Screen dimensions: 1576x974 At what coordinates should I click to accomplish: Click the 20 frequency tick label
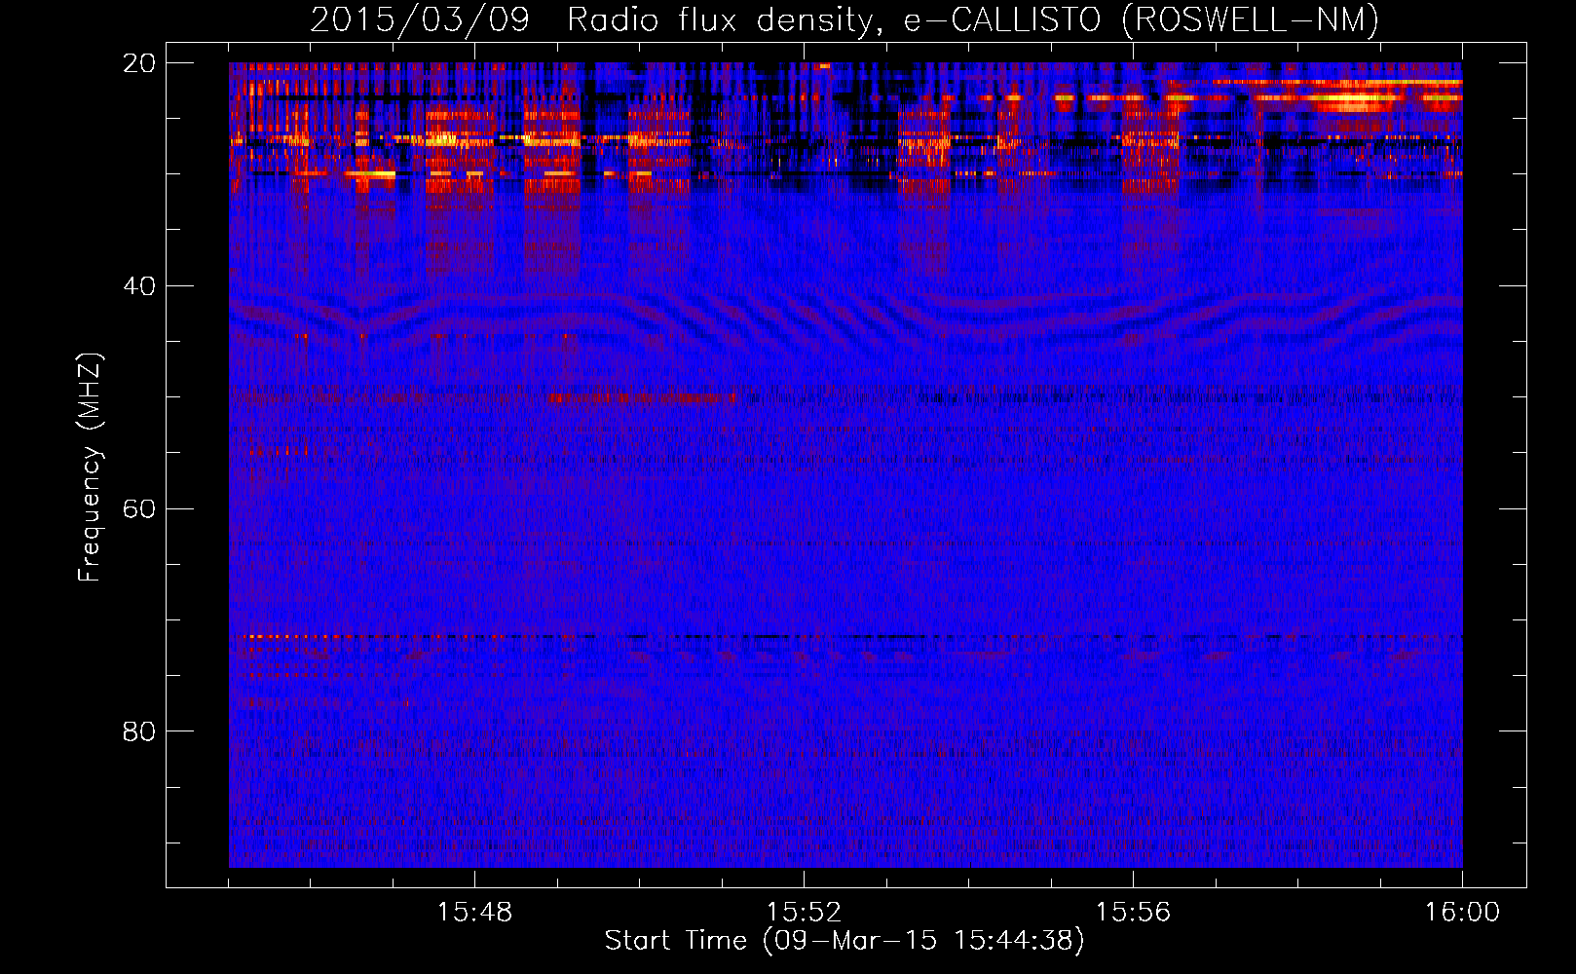(x=138, y=63)
